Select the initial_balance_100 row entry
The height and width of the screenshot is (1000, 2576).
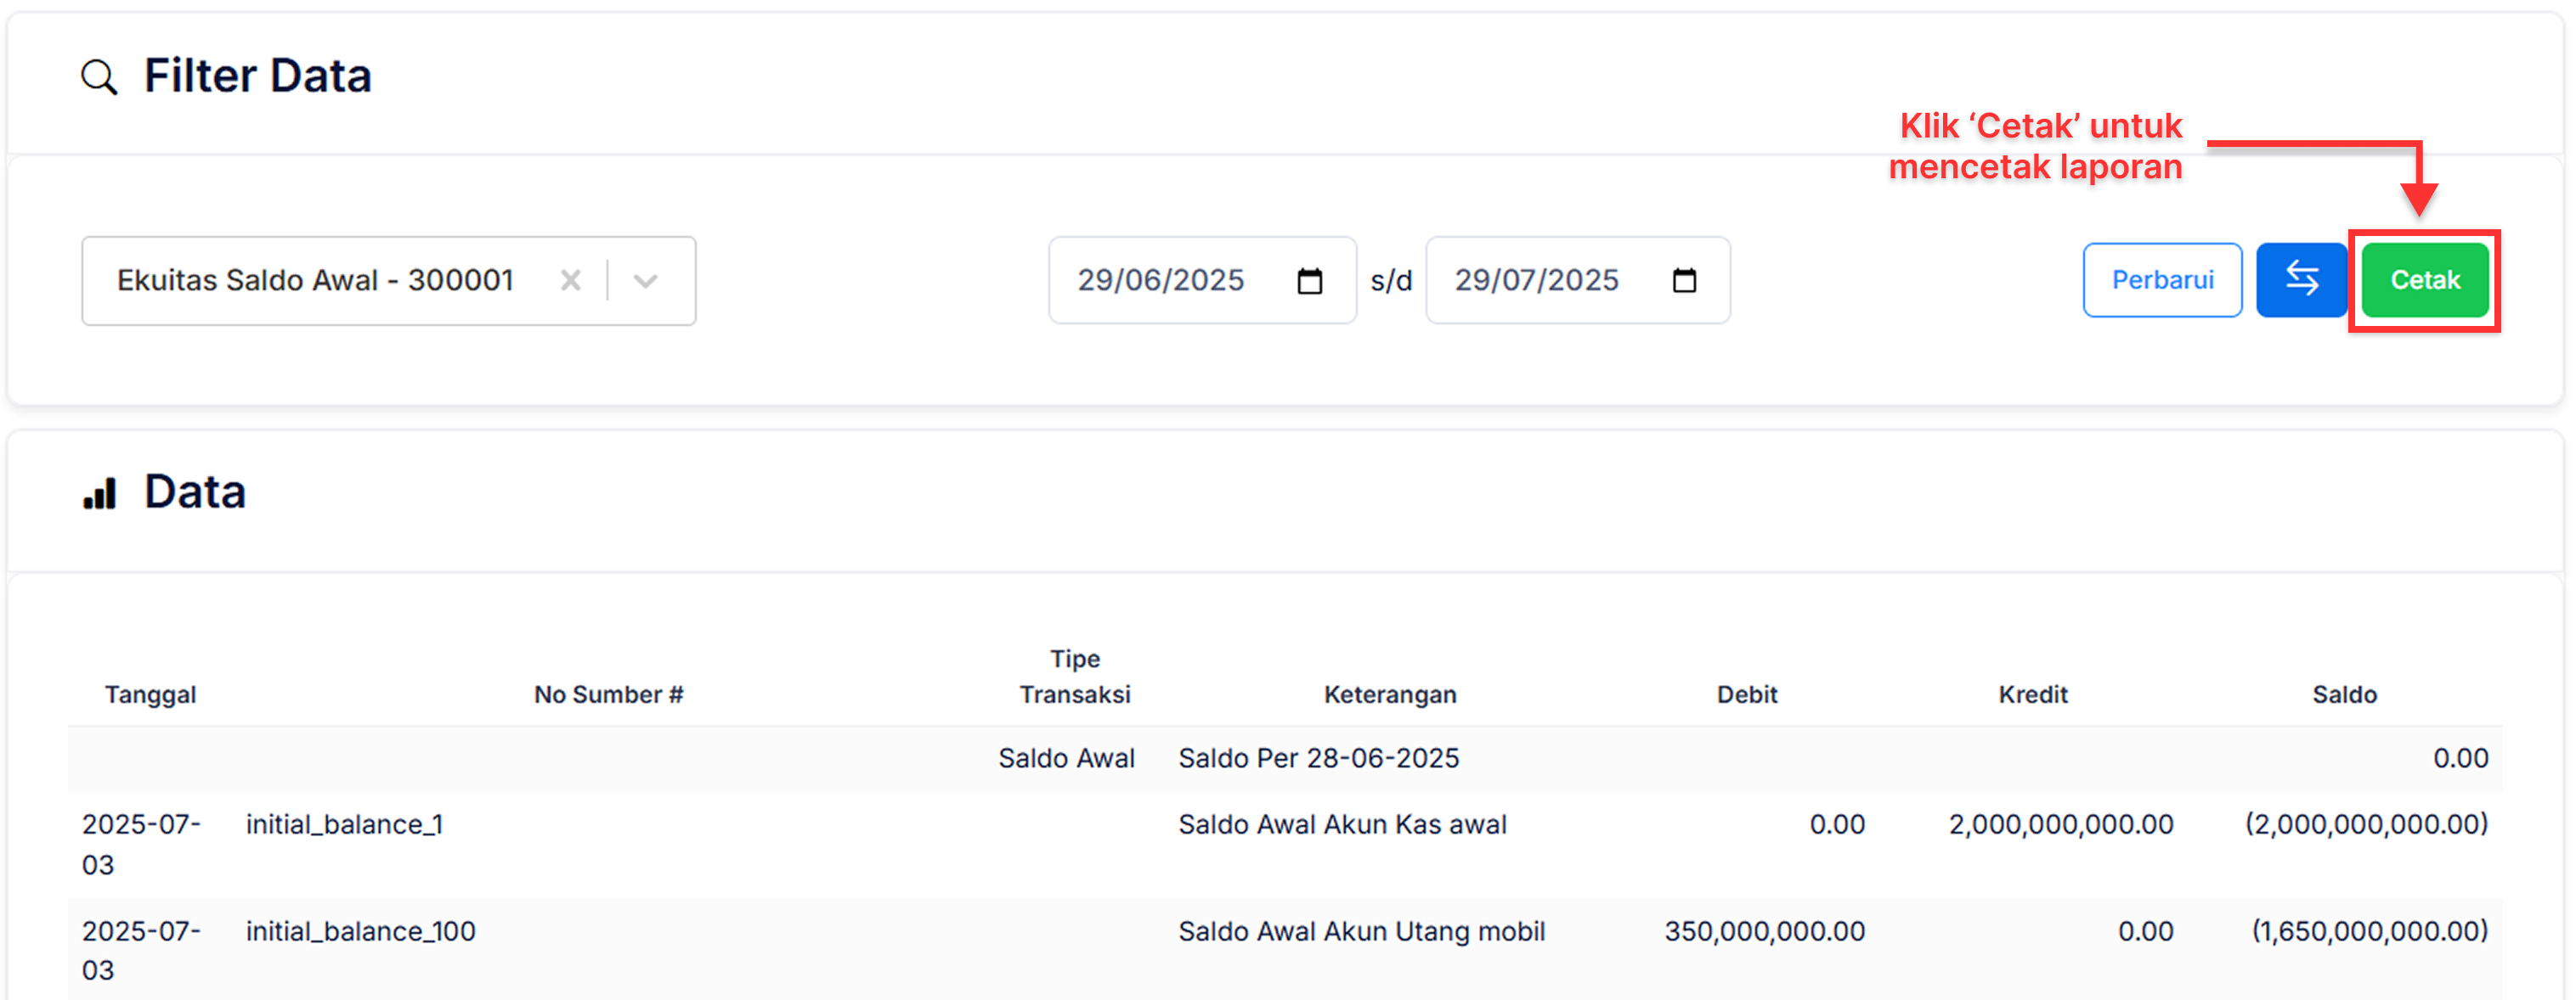(360, 931)
